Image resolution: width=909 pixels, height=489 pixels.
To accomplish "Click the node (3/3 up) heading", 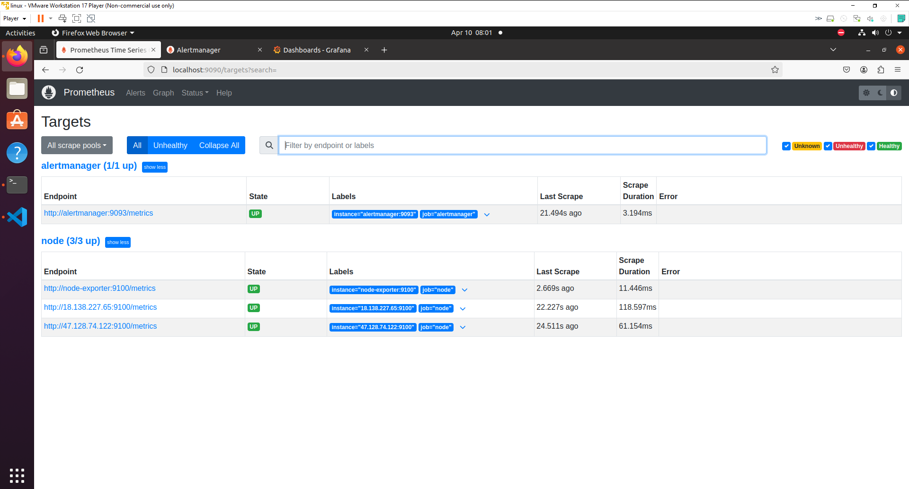I will (71, 241).
